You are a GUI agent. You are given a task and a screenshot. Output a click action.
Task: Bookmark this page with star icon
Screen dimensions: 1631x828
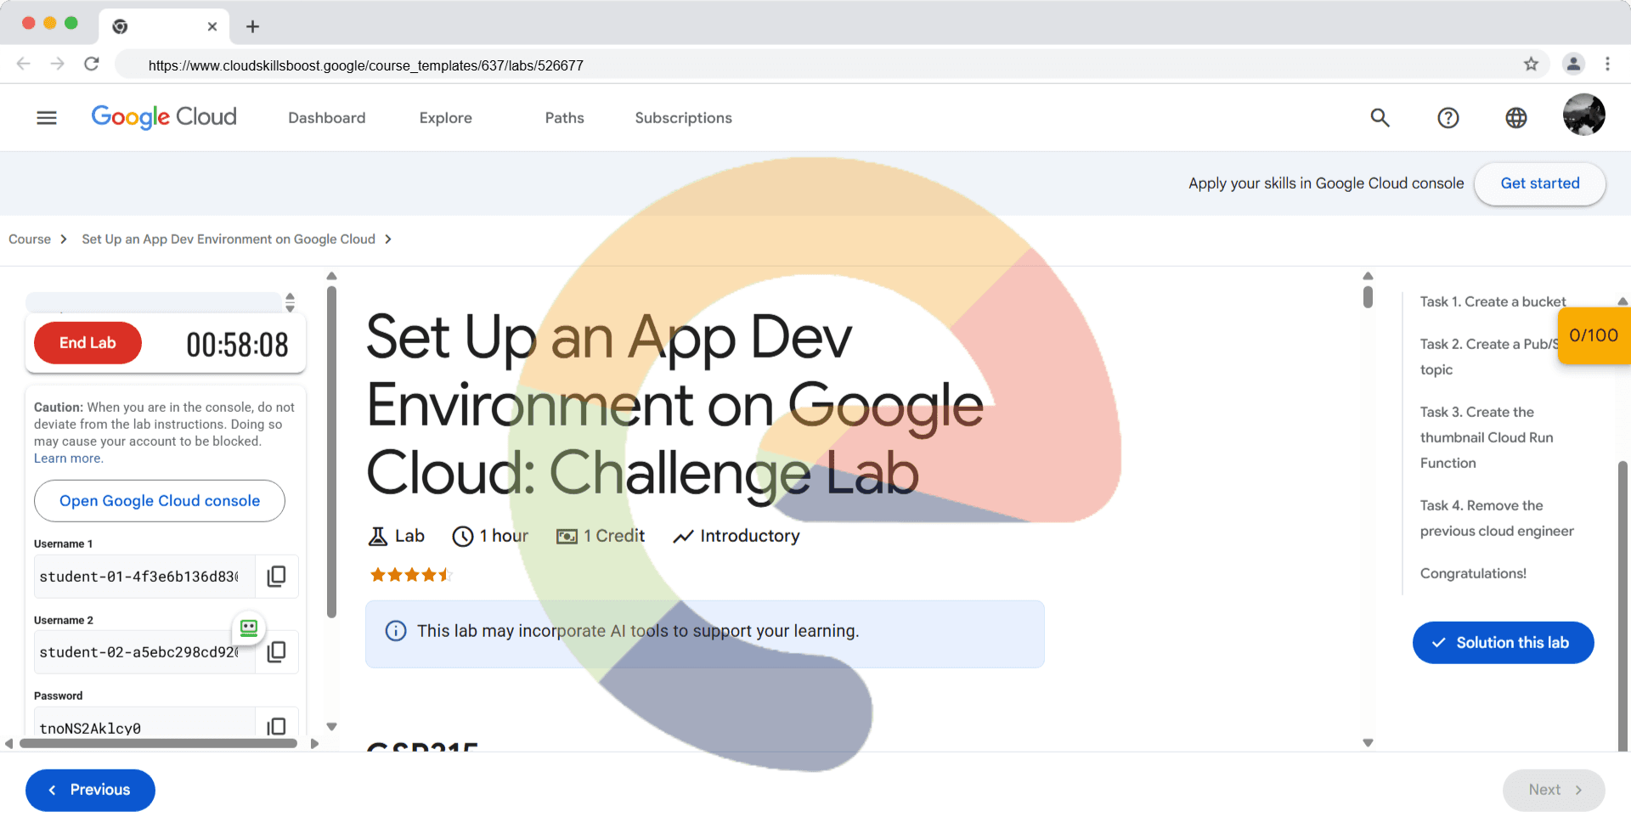click(x=1531, y=65)
